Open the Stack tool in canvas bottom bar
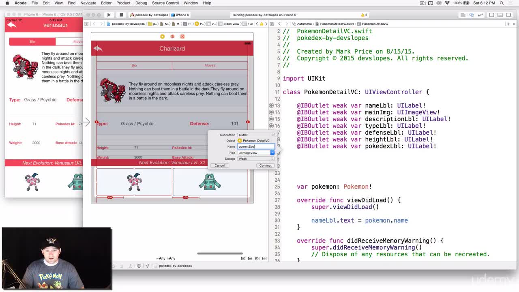The image size is (519, 292). pyautogui.click(x=243, y=258)
